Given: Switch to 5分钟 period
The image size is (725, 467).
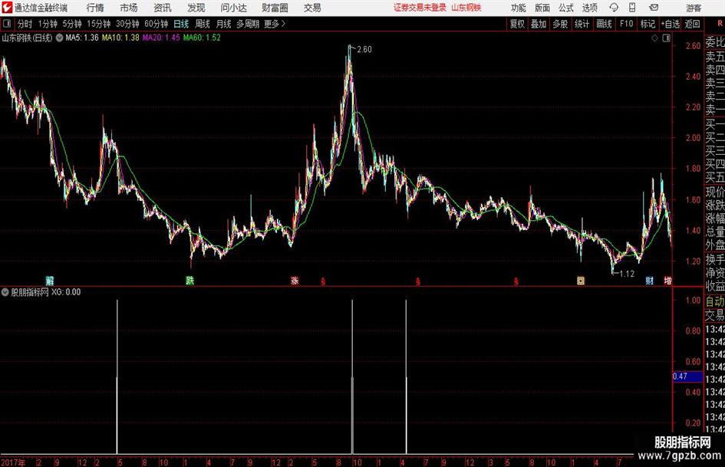Looking at the screenshot, I should coord(71,24).
